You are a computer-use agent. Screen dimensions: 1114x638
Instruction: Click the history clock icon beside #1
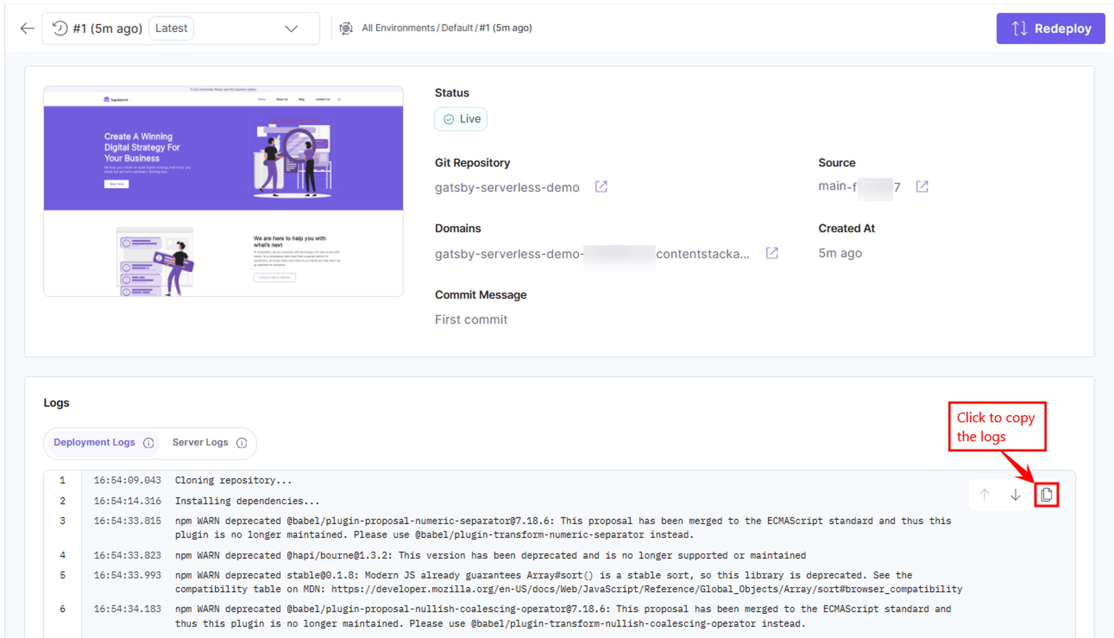(60, 28)
